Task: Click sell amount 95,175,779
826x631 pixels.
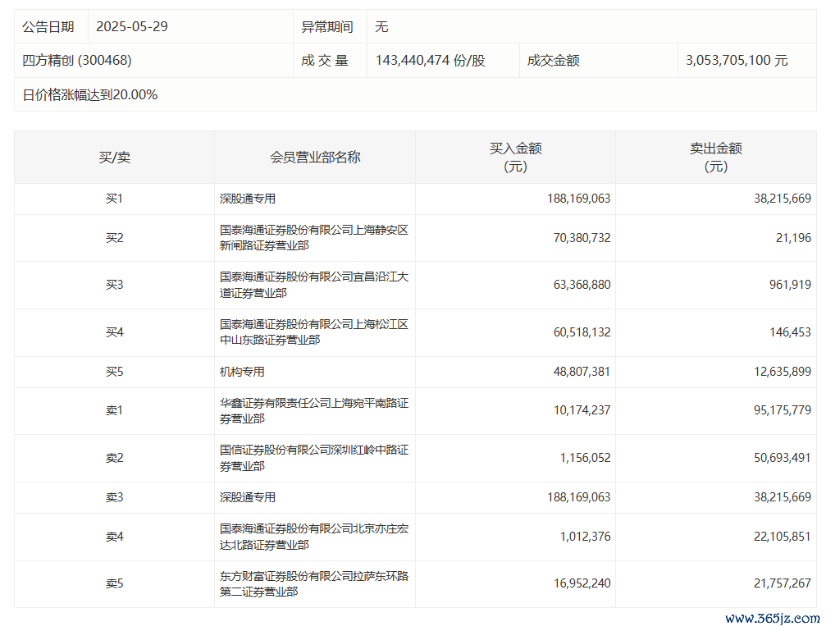Action: click(783, 410)
